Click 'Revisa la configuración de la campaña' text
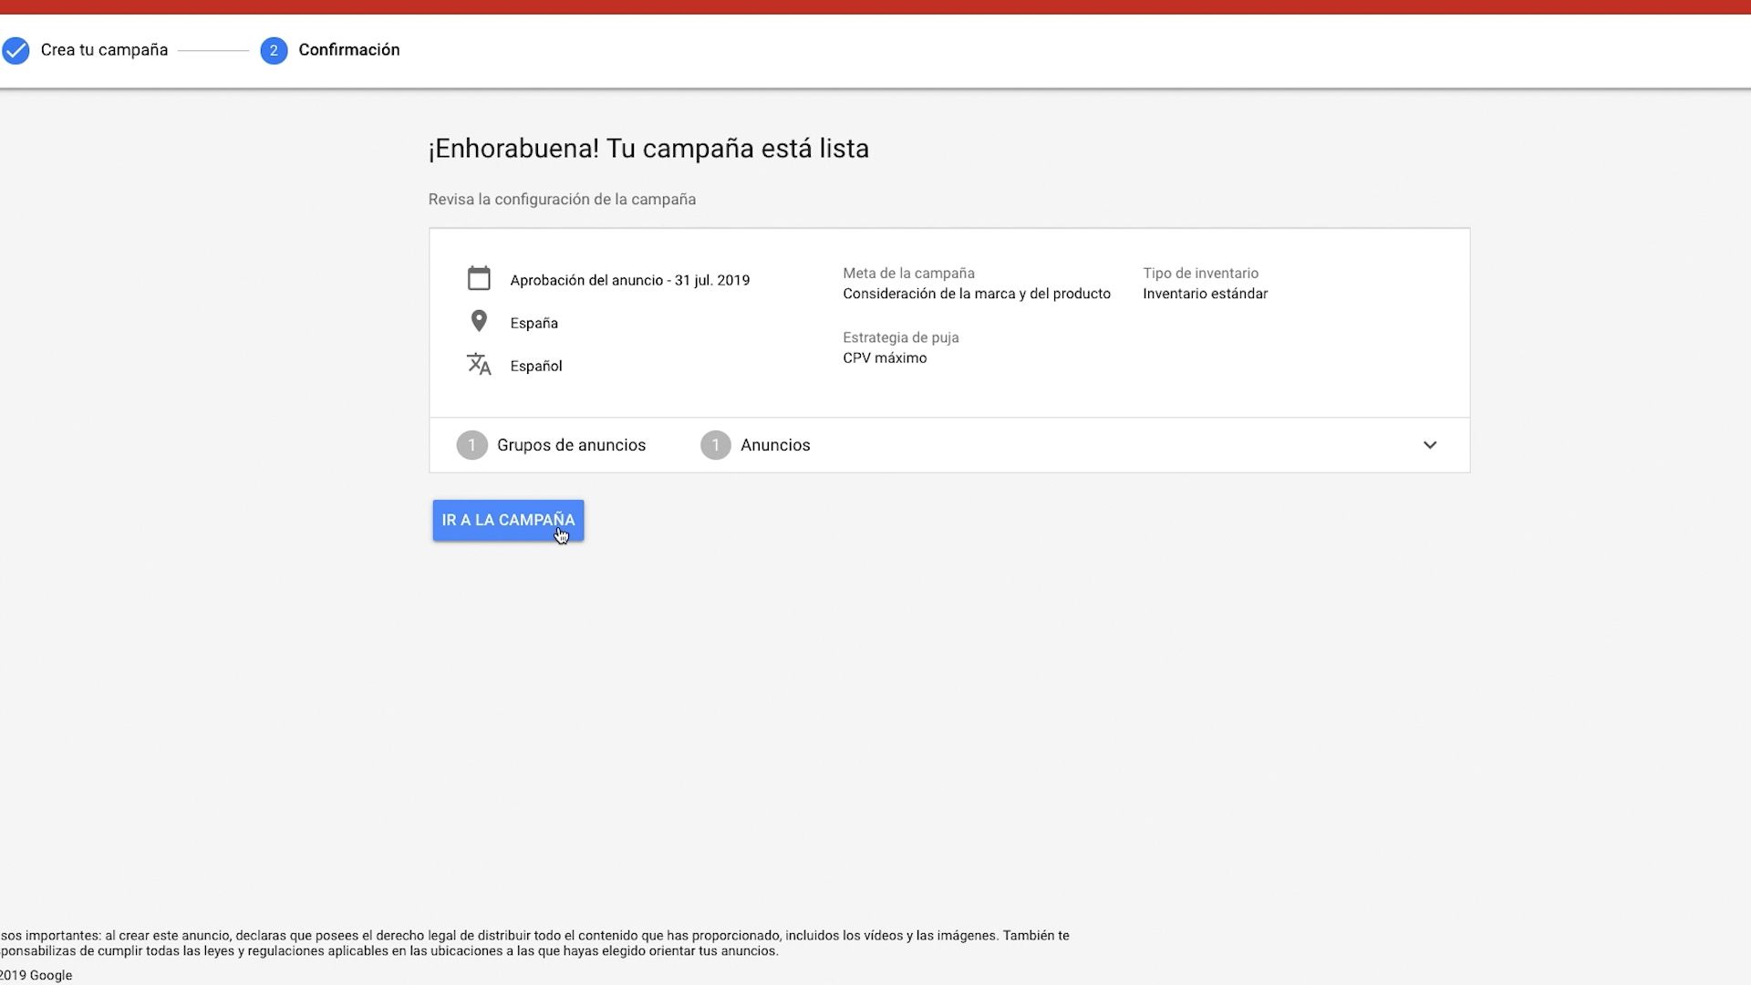1751x985 pixels. coord(562,200)
